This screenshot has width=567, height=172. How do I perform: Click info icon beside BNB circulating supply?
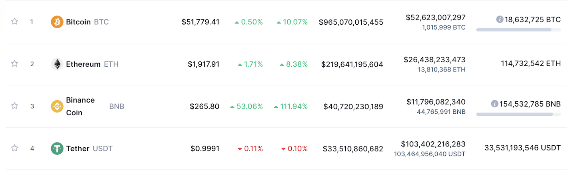coord(495,104)
